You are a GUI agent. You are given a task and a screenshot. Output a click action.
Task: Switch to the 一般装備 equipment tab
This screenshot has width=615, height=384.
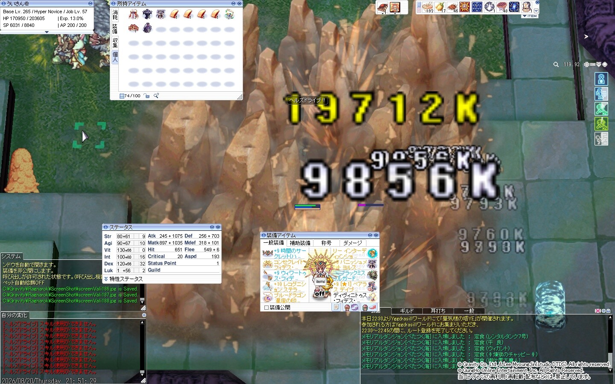click(x=273, y=243)
